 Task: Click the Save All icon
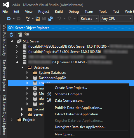(51, 19)
